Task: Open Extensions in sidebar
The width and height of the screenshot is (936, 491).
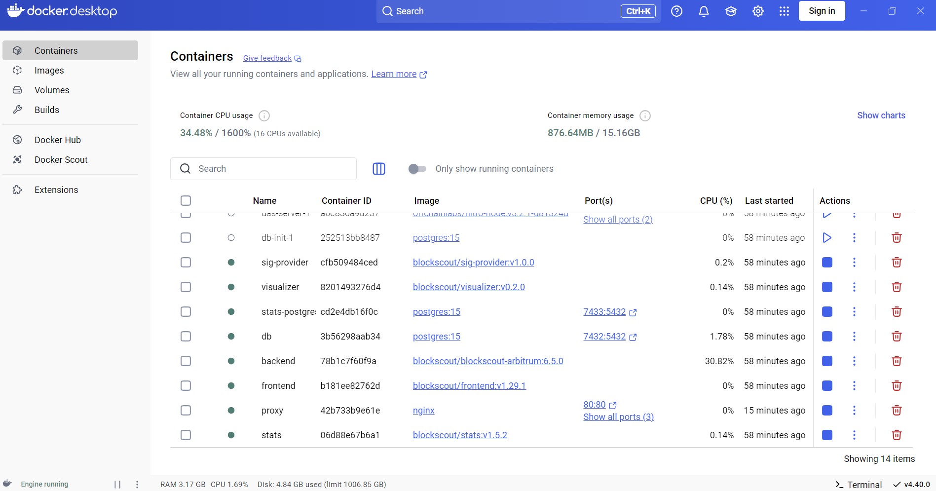Action: click(70, 190)
